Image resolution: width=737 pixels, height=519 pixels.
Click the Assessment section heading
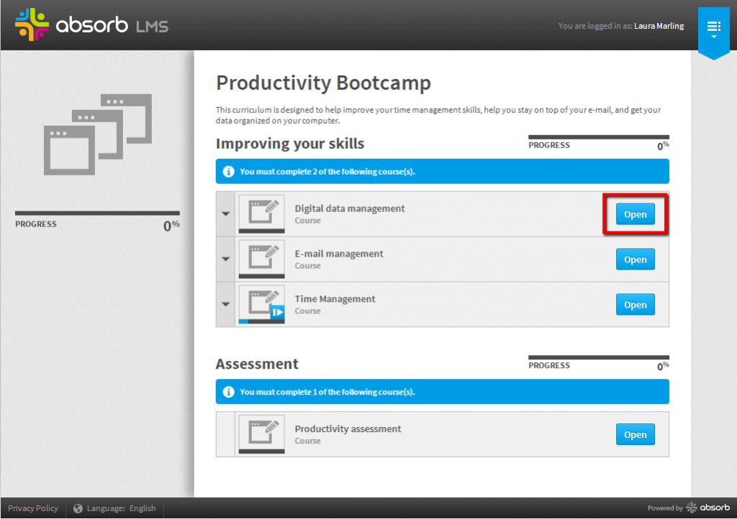coord(257,364)
